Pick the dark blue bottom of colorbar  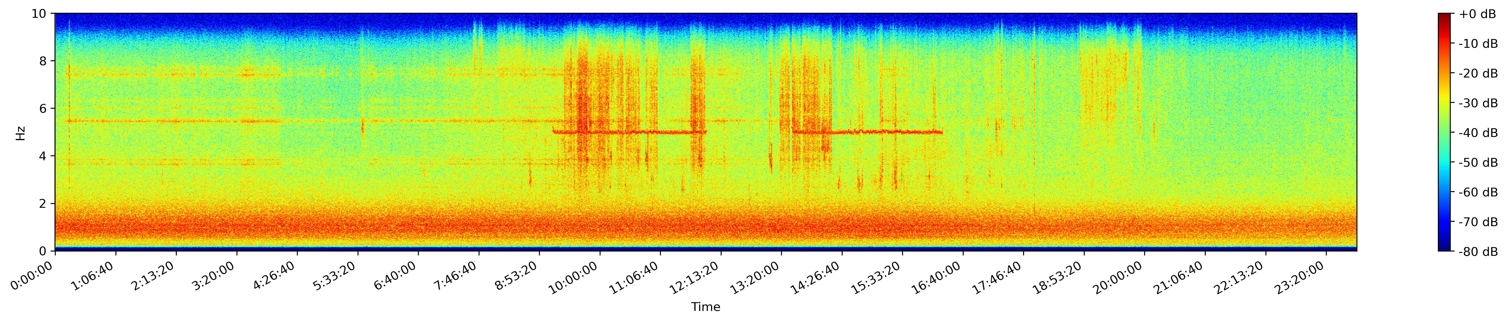point(1445,248)
